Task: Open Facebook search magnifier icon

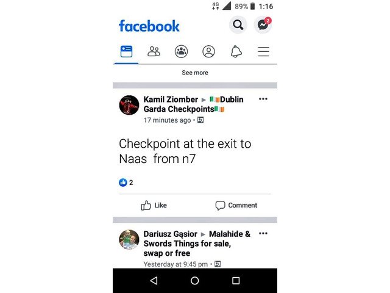Action: point(238,25)
